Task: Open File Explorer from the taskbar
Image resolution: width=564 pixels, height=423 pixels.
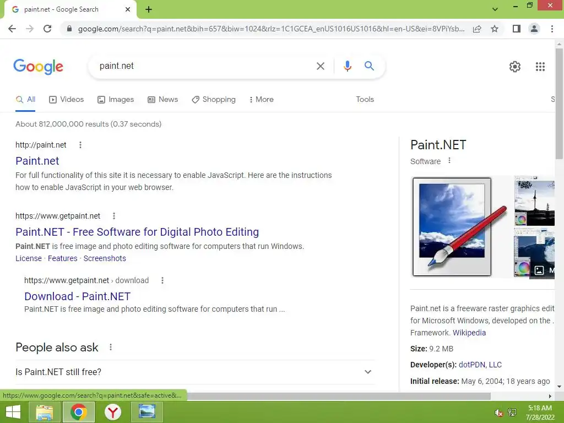Action: pos(45,412)
